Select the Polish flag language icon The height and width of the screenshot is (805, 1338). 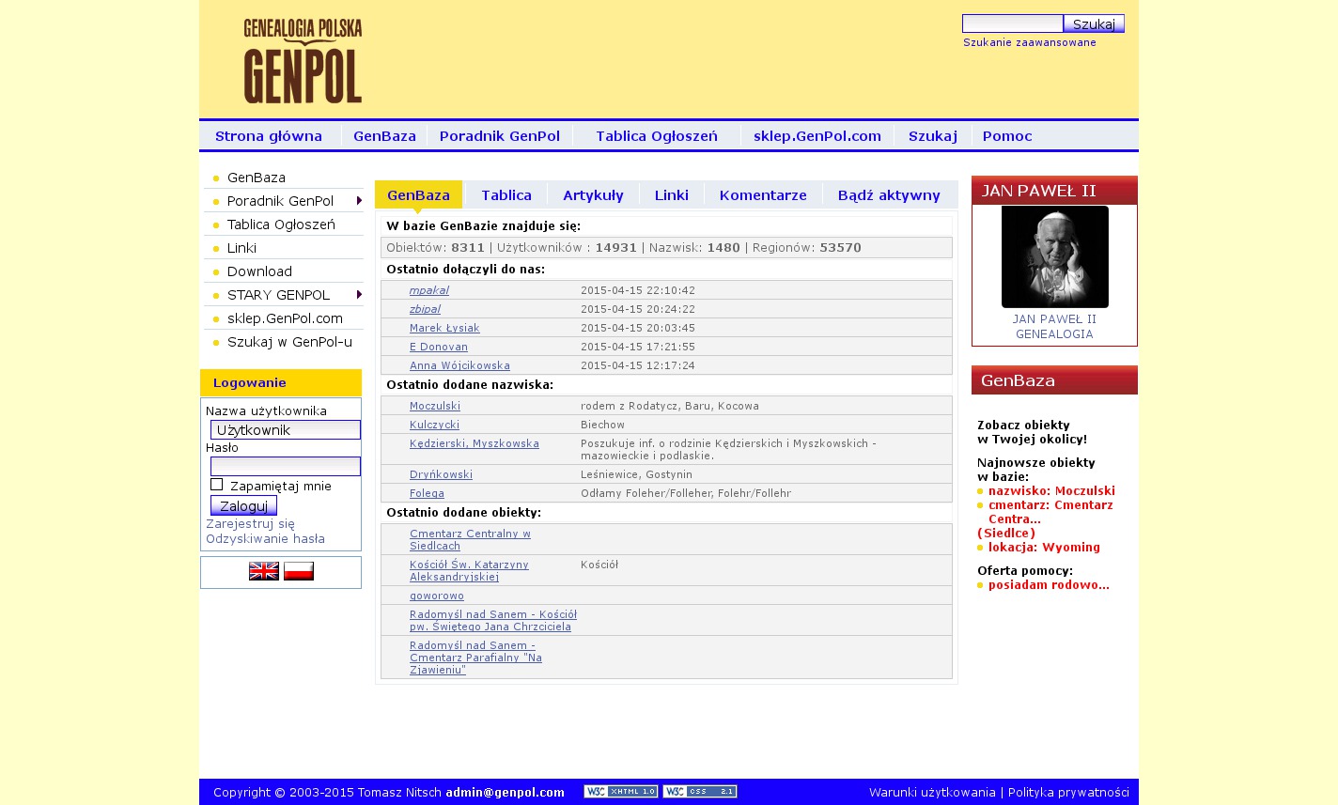coord(299,571)
